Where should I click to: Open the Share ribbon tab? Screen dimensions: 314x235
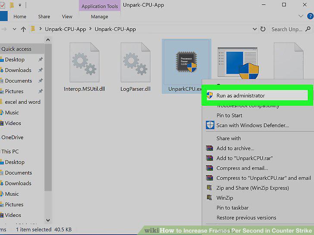pos(44,17)
